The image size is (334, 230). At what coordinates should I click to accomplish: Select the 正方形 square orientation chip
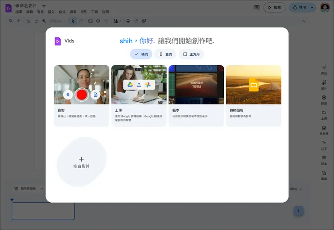[191, 54]
